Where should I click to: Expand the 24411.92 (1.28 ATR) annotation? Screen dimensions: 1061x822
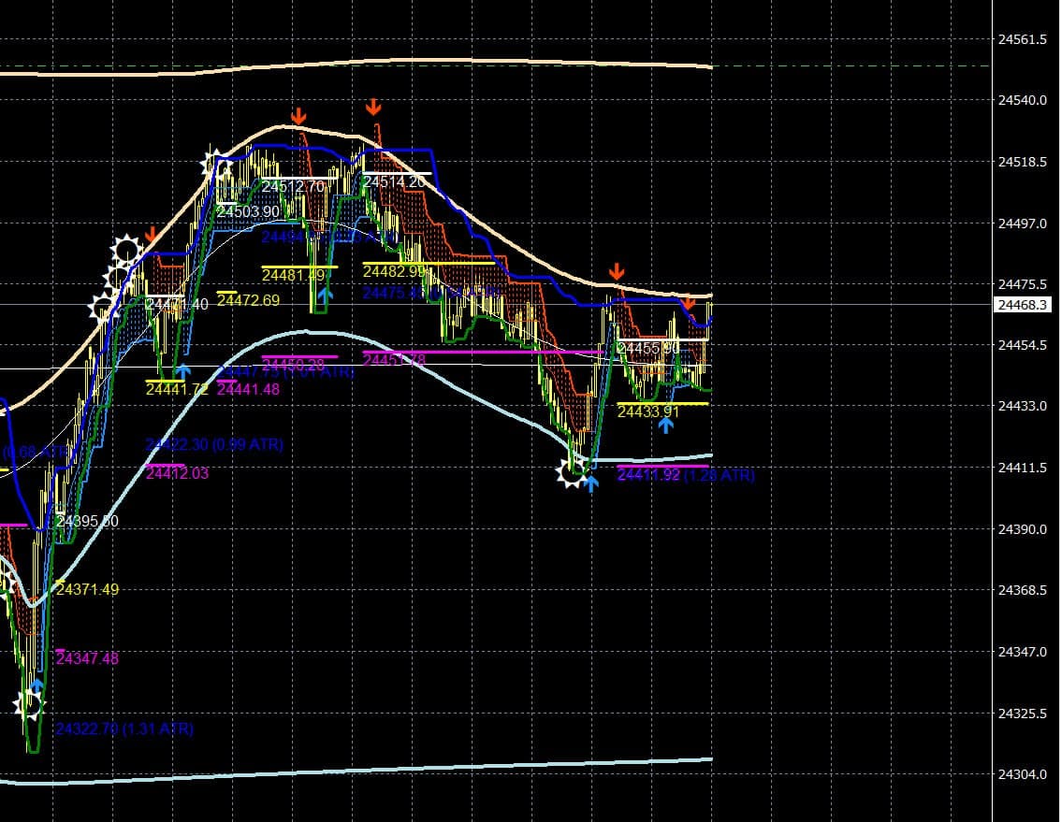click(686, 476)
